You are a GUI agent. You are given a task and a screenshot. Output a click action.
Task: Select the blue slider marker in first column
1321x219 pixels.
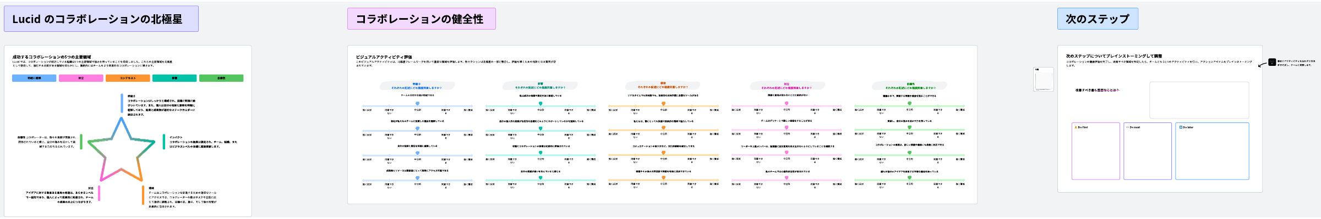tap(417, 103)
